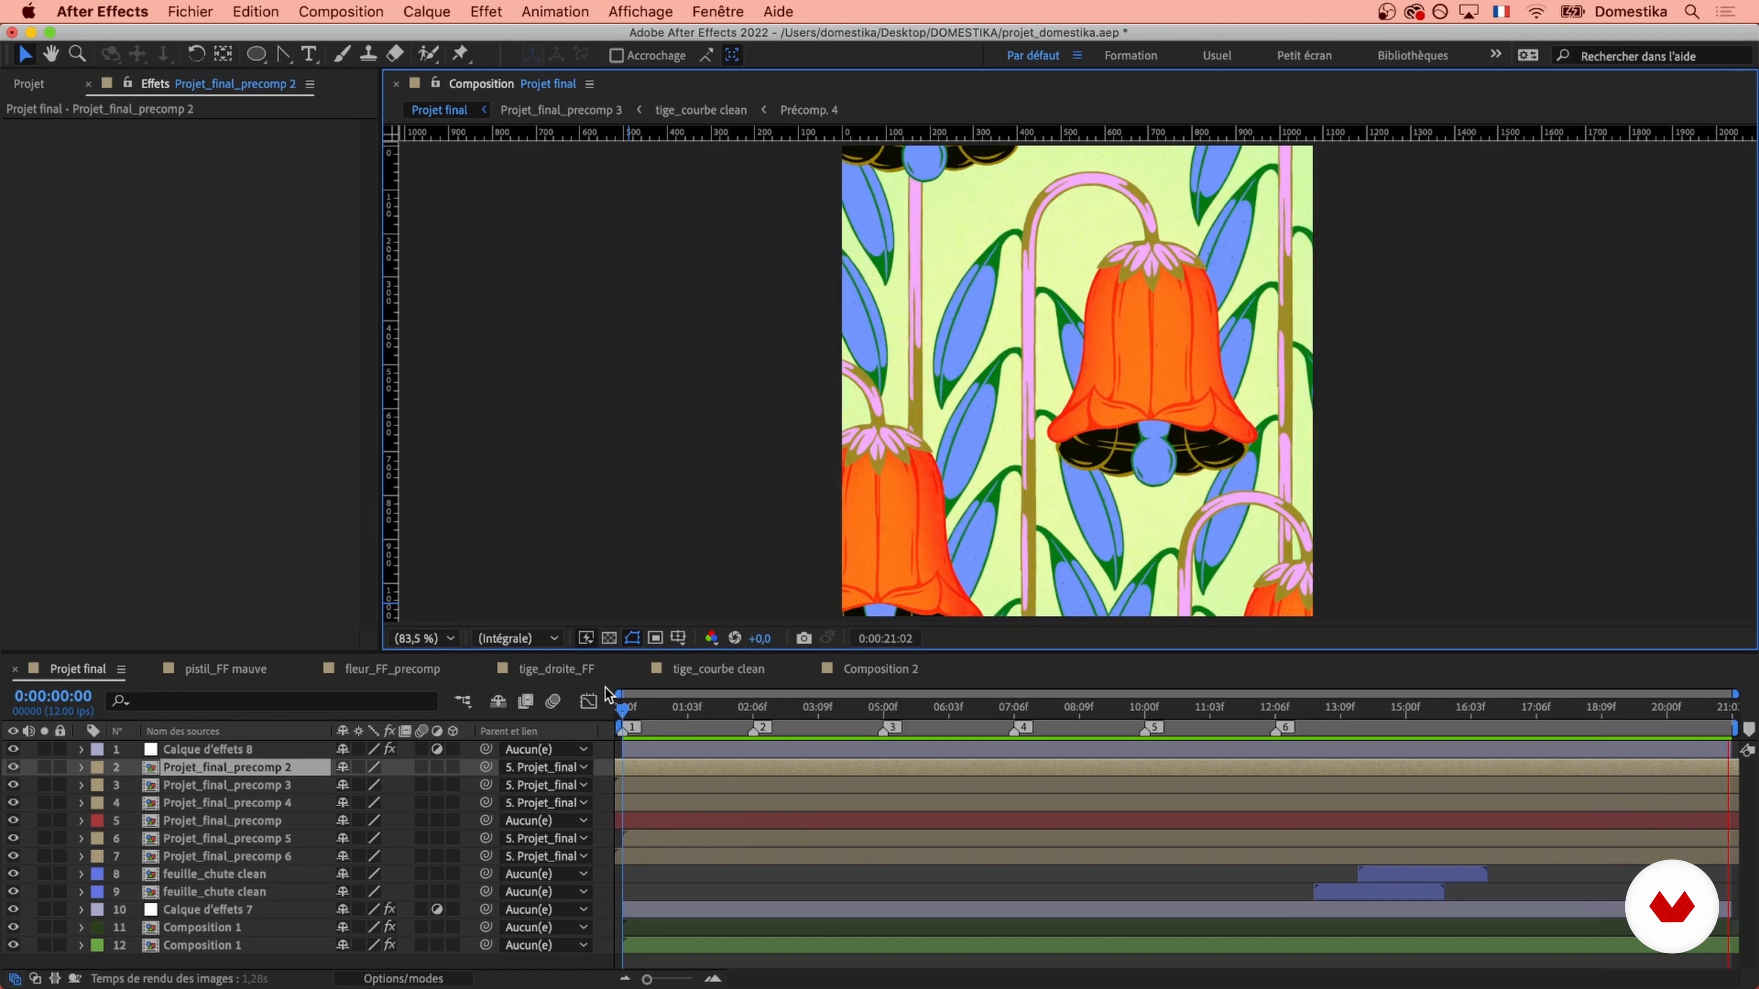This screenshot has height=989, width=1759.
Task: Switch to Petit écran workspace
Action: (1304, 55)
